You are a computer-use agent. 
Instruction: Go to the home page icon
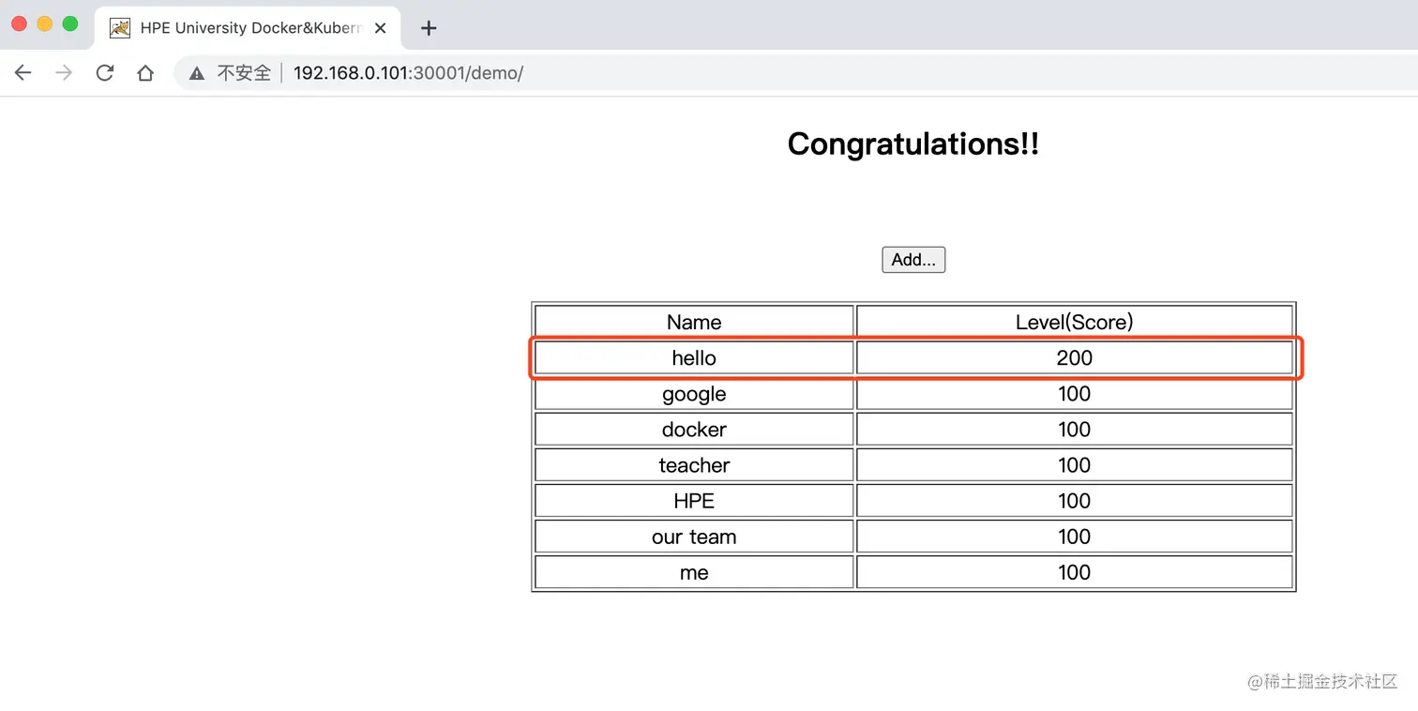tap(145, 73)
